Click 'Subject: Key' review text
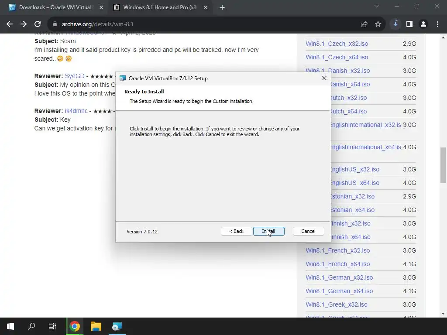The width and height of the screenshot is (447, 335). pos(52,120)
